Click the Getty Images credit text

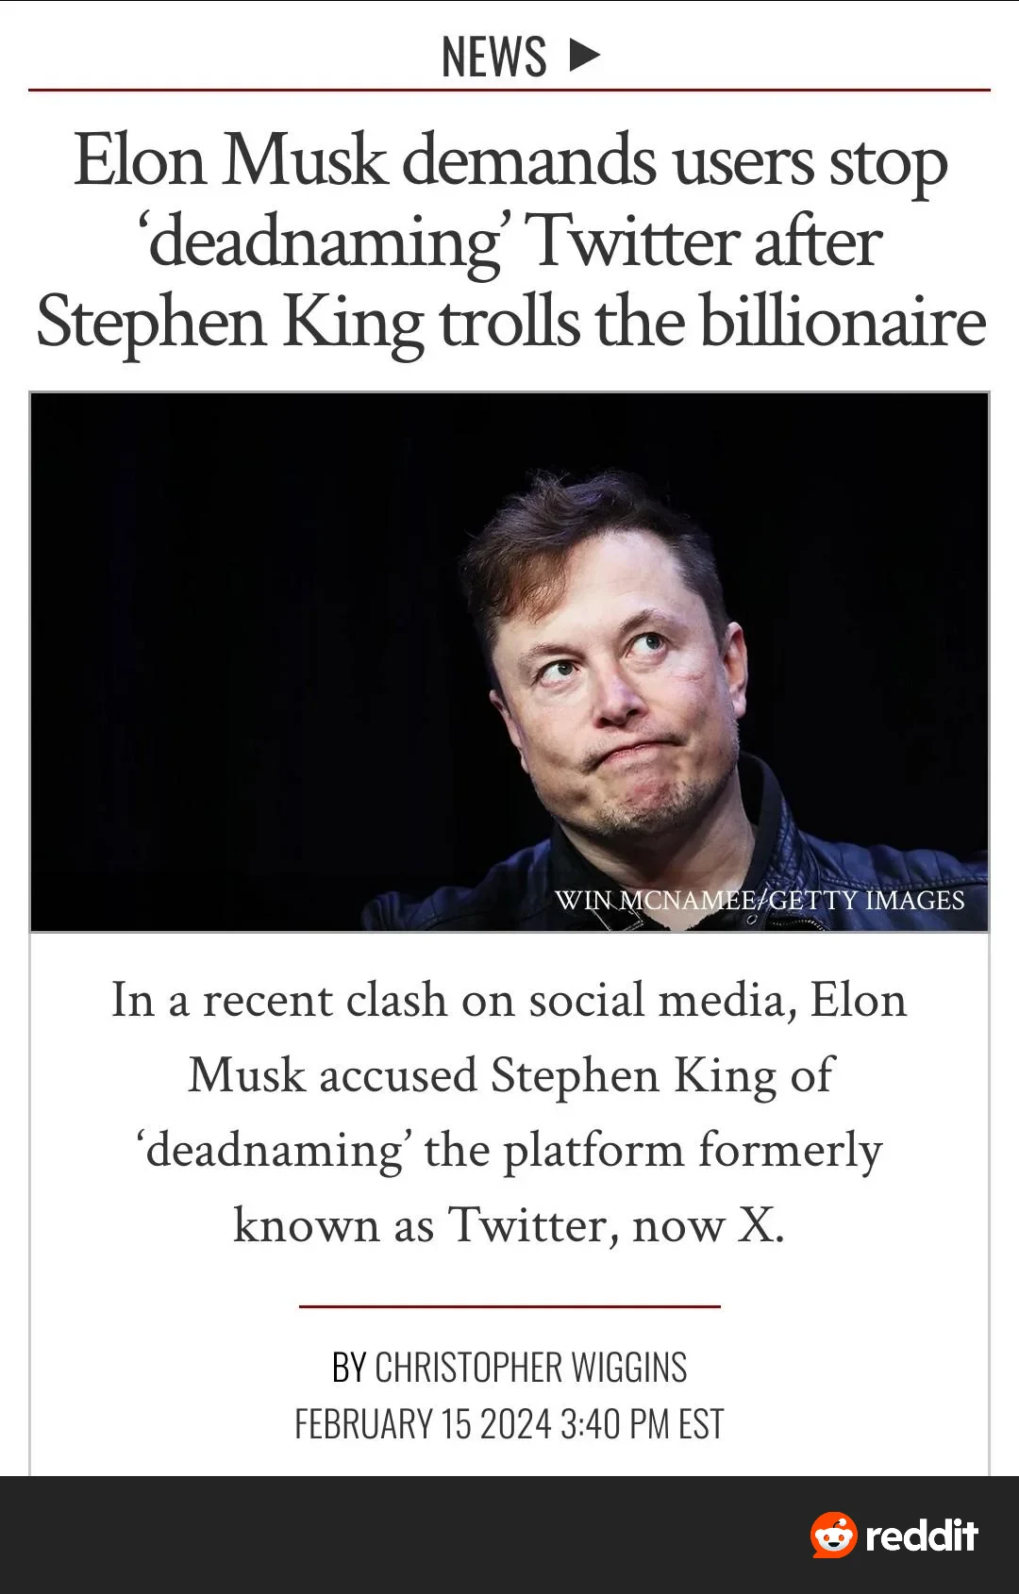click(x=866, y=900)
